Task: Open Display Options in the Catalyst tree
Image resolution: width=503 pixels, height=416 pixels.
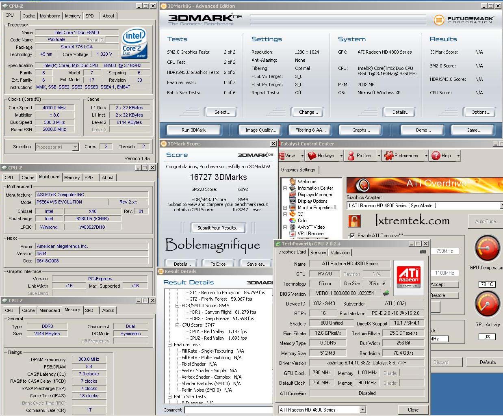Action: (312, 201)
